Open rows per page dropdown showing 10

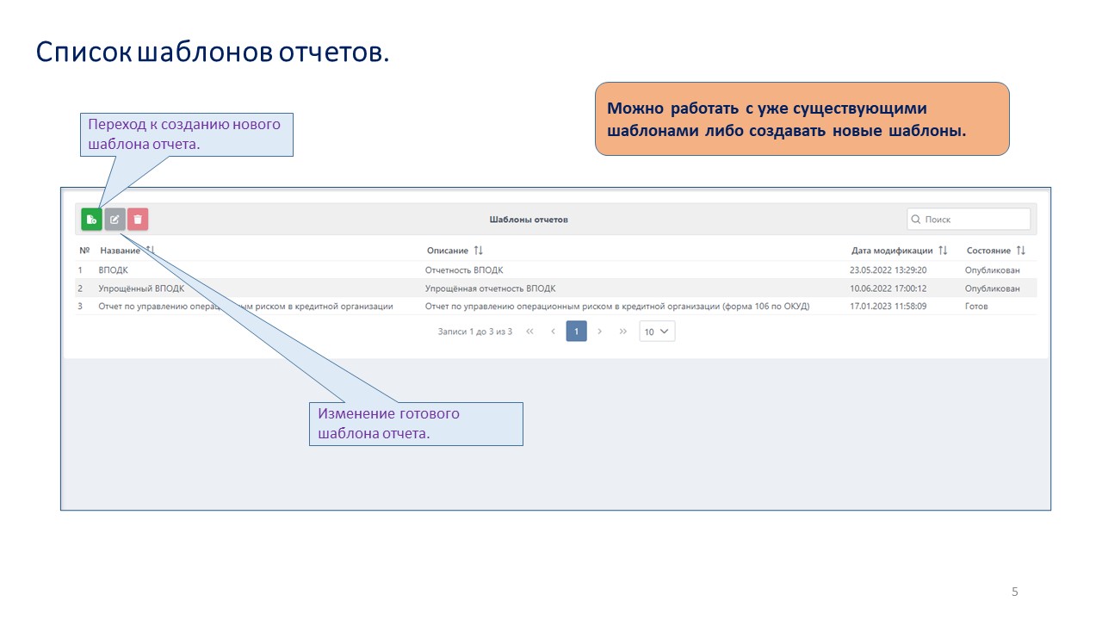tap(657, 332)
